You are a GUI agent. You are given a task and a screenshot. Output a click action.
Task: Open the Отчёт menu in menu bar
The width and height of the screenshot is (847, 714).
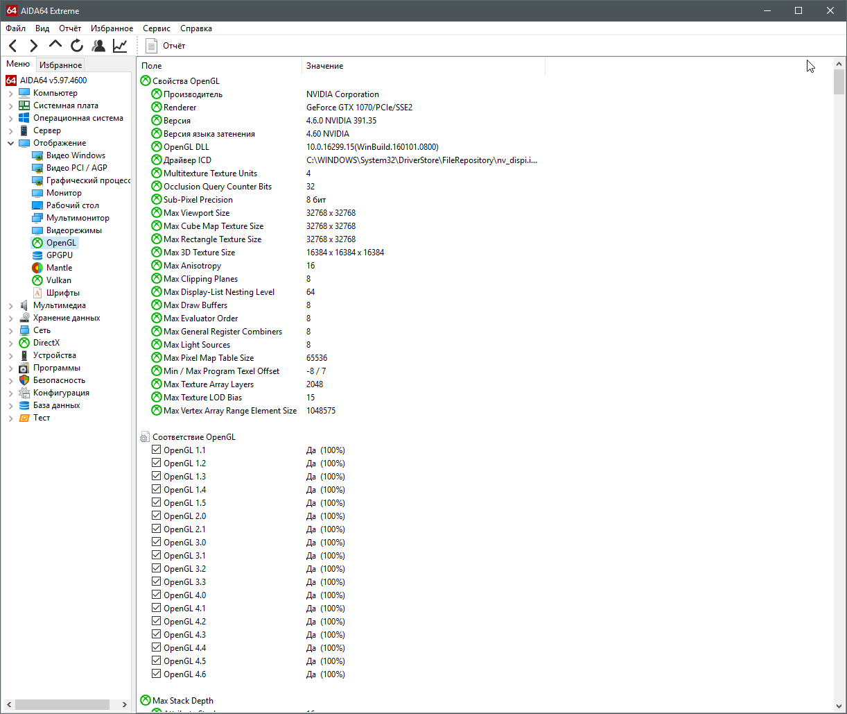coord(70,28)
